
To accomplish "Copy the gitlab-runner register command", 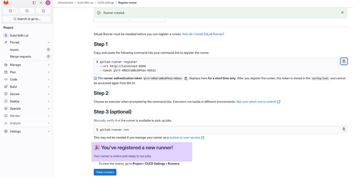I will tap(343, 61).
